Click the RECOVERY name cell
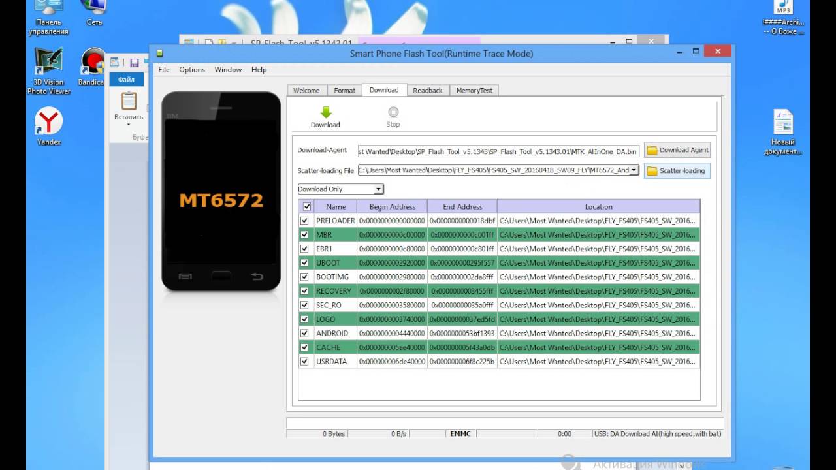 (x=335, y=291)
